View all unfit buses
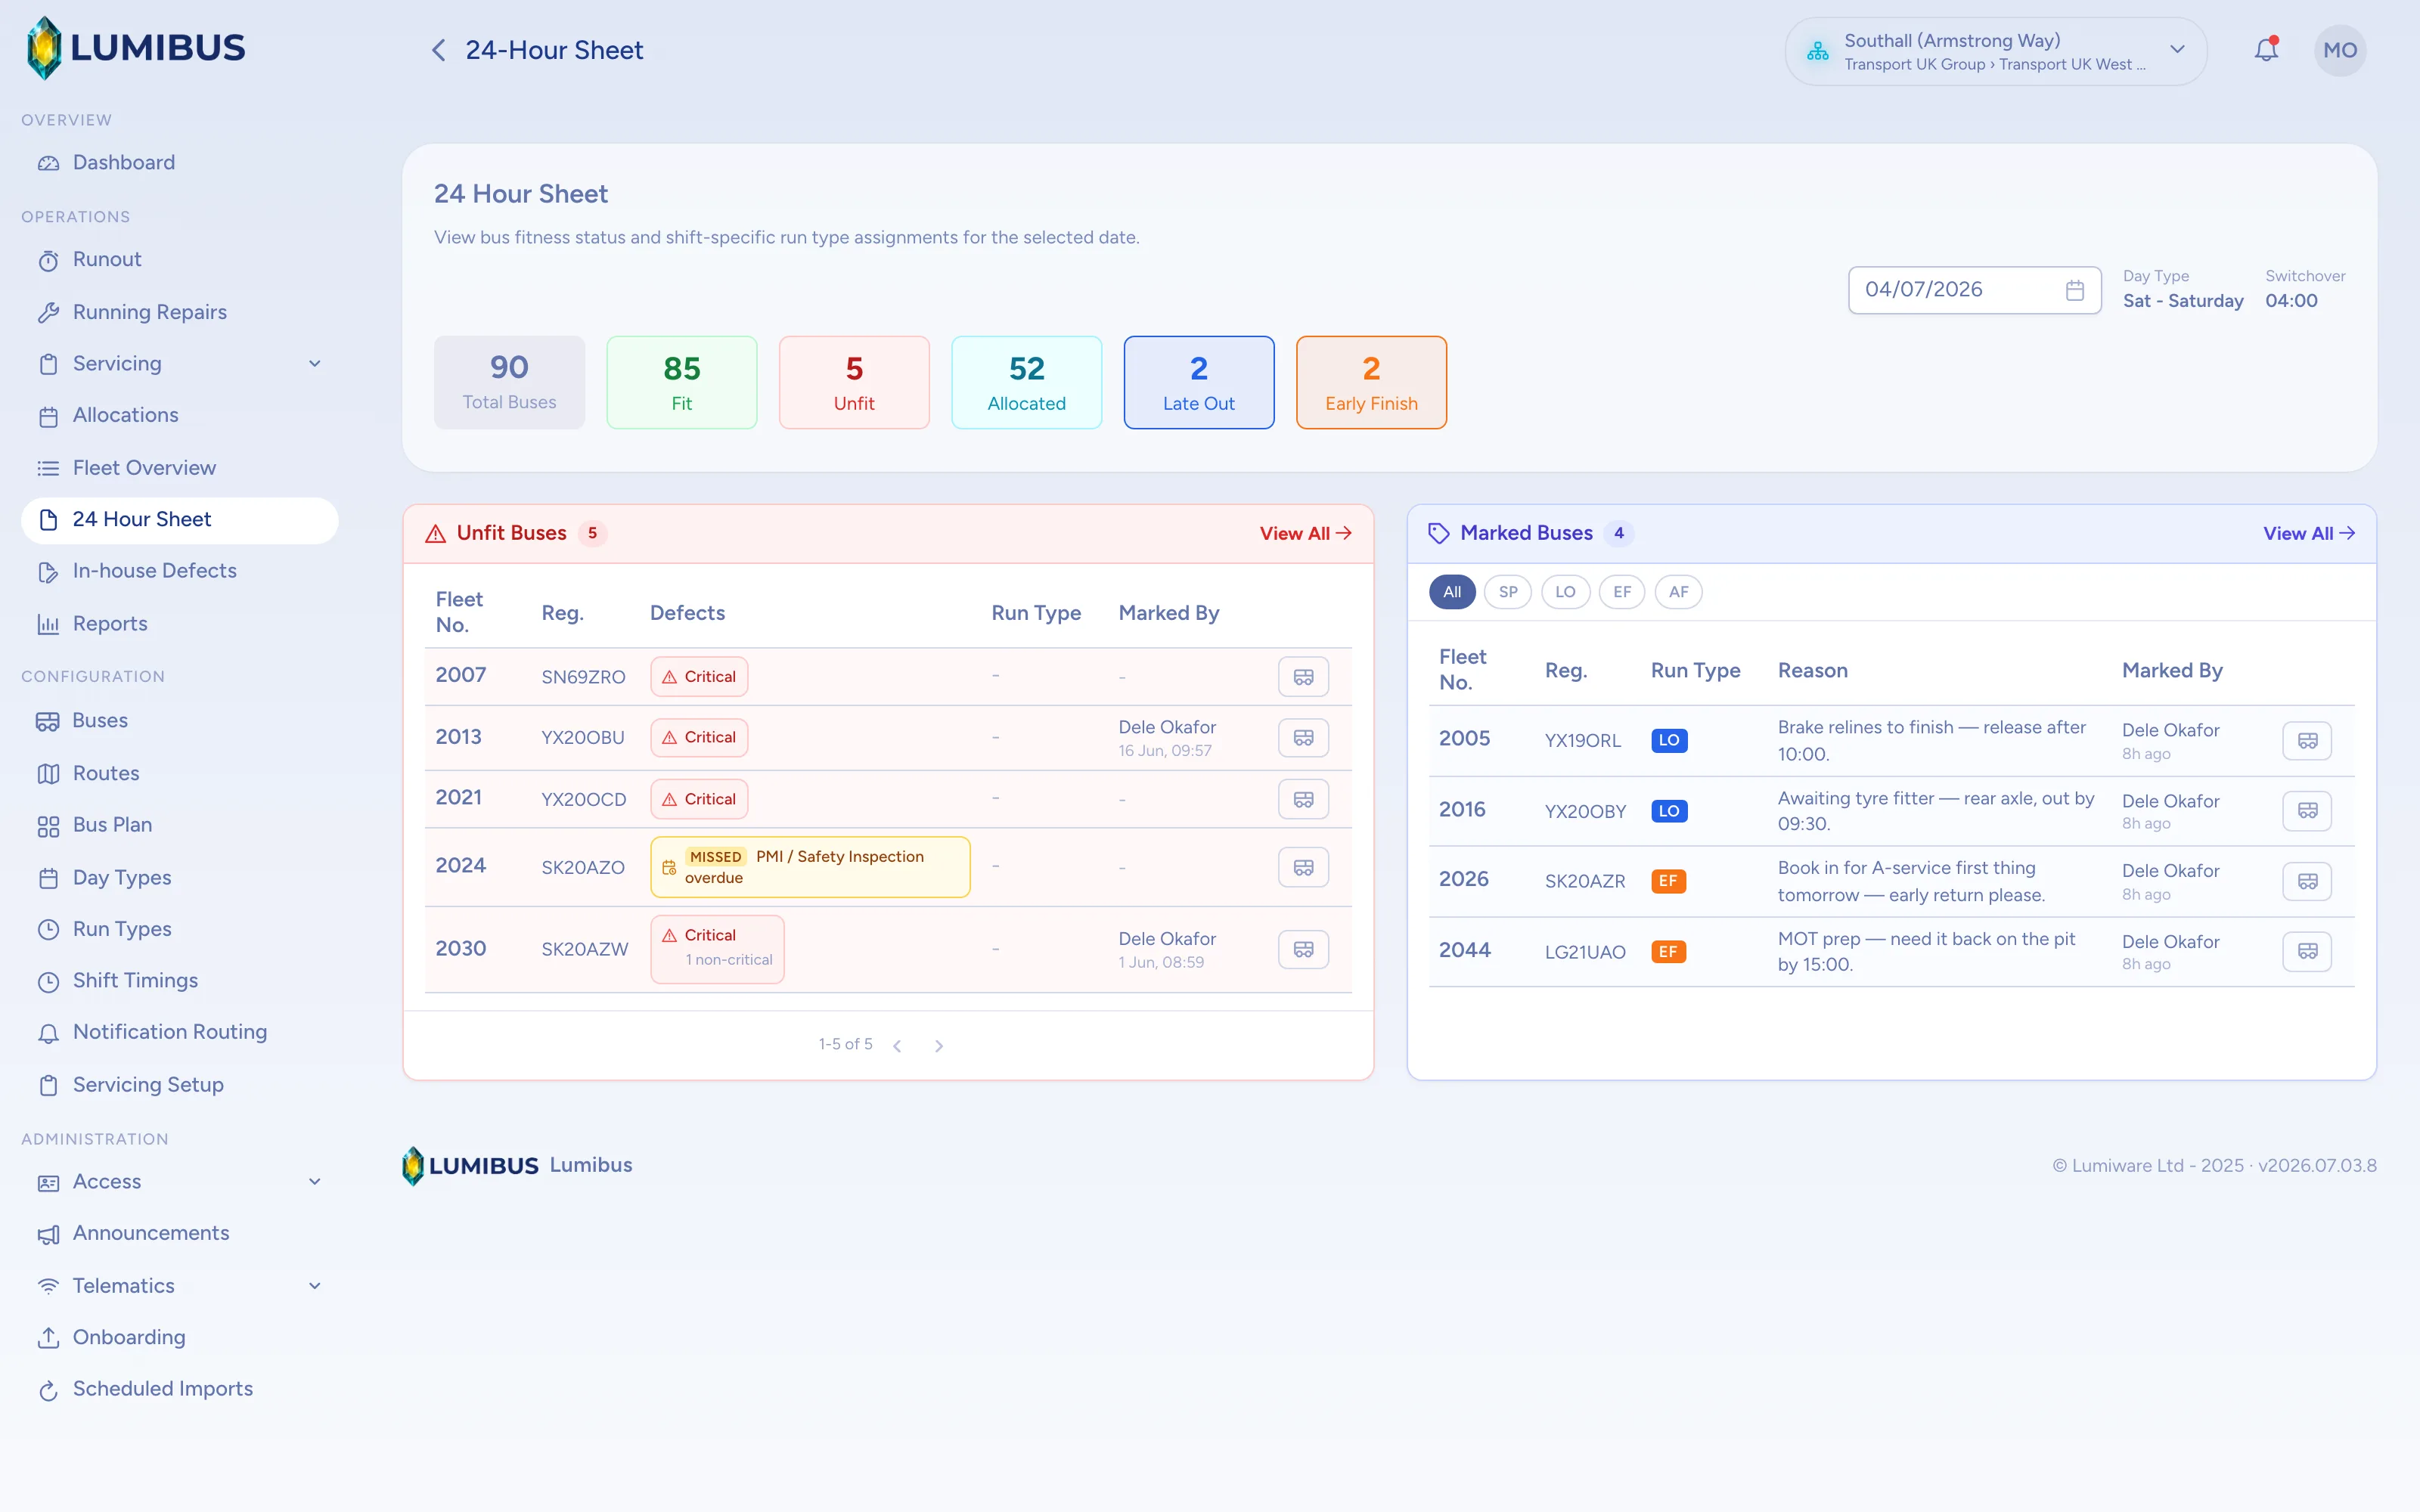The image size is (2420, 1512). tap(1305, 534)
